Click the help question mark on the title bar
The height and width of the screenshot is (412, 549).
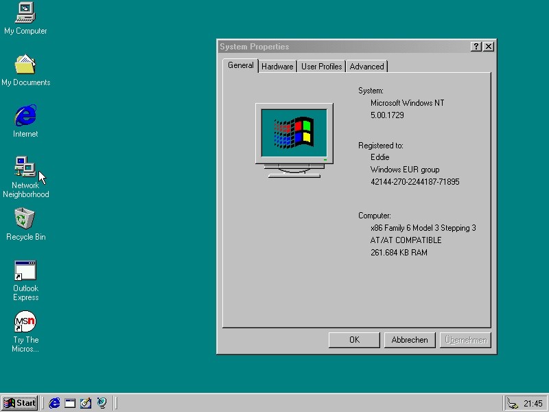(476, 46)
